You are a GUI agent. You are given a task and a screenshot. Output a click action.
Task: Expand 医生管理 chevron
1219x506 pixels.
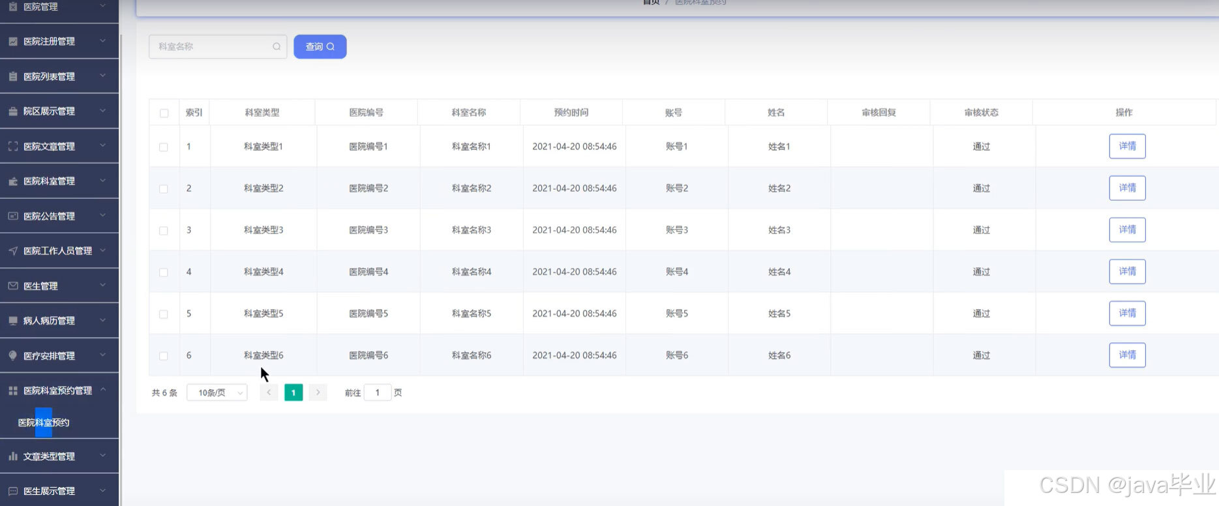tap(102, 285)
